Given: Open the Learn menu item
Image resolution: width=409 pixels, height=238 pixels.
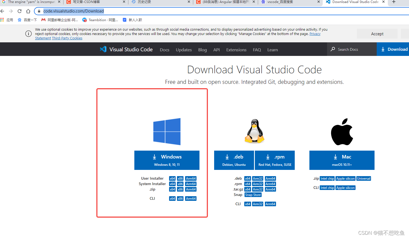Looking at the screenshot, I should 272,50.
